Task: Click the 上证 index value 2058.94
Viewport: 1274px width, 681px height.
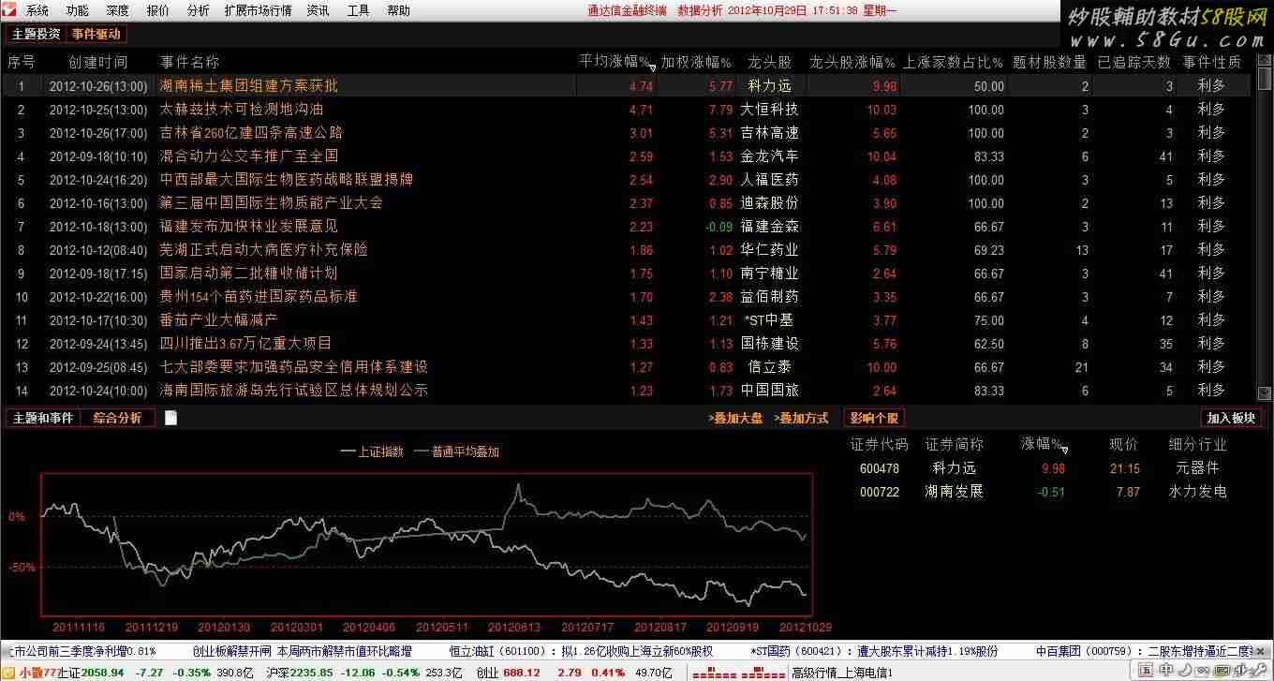Action: coord(103,673)
